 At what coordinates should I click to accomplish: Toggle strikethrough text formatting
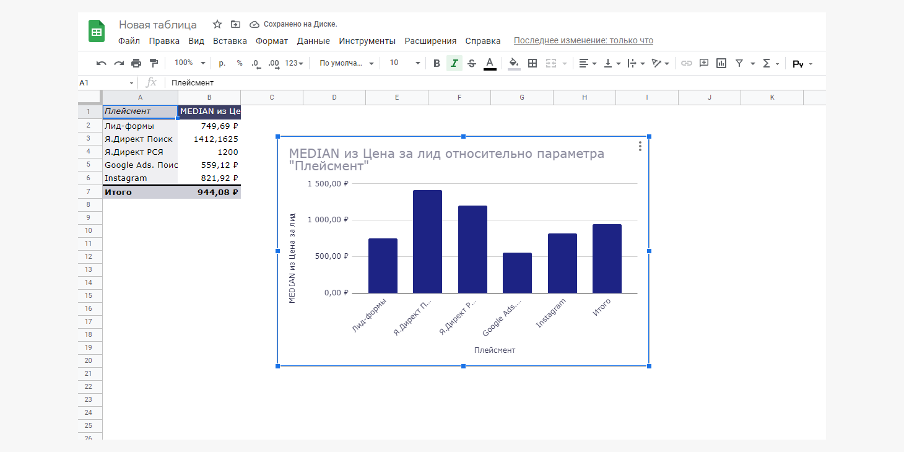pyautogui.click(x=472, y=63)
